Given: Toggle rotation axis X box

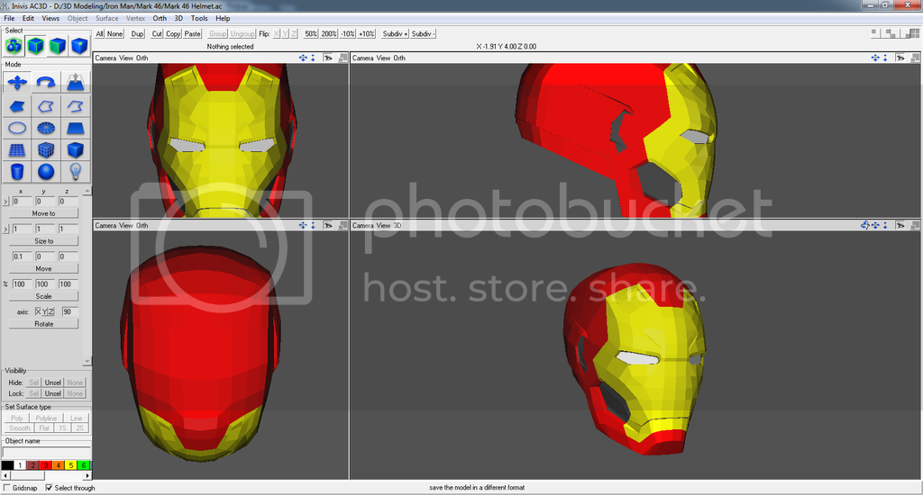Looking at the screenshot, I should tap(38, 311).
